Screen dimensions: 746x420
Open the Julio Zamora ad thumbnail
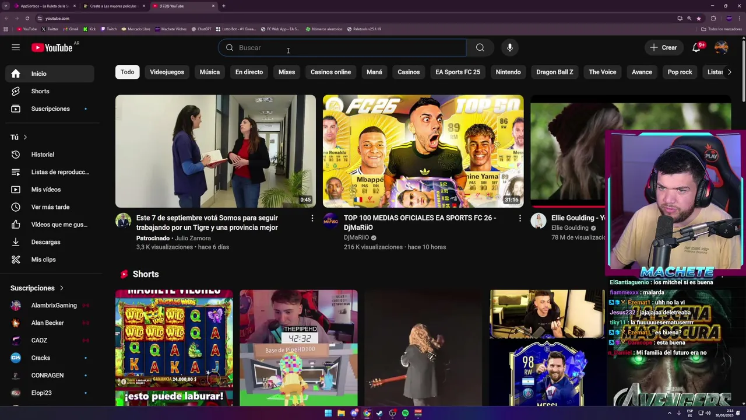point(216,151)
